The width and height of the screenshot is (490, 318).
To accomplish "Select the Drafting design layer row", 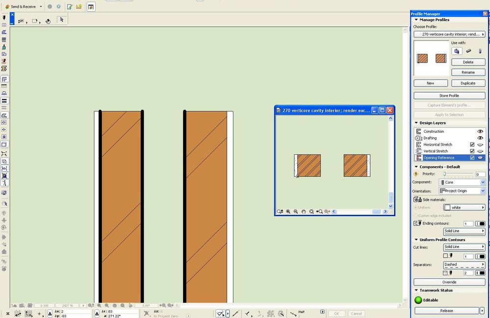I will click(449, 138).
